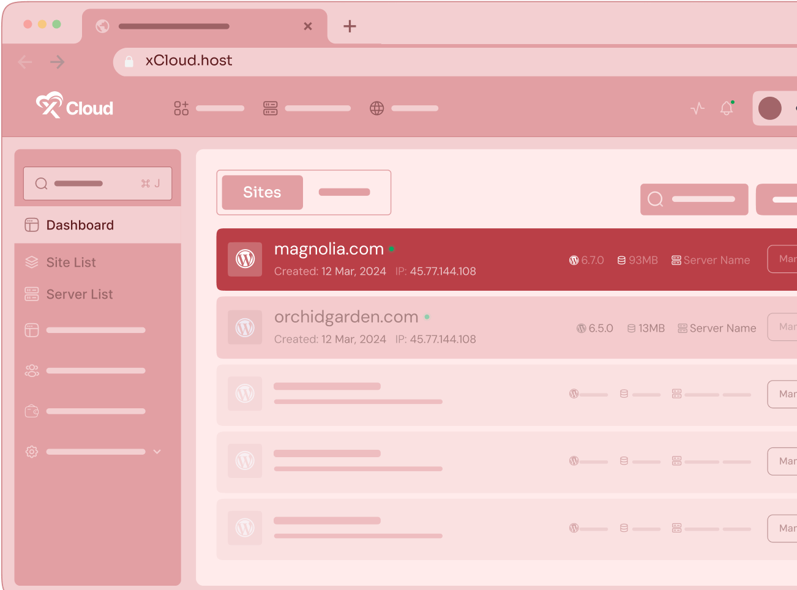Click the lock icon in address bar
Screen dimensions: 797x590
click(x=129, y=61)
